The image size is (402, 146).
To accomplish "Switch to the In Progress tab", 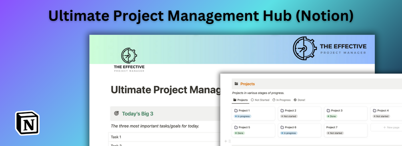I will tap(281, 100).
